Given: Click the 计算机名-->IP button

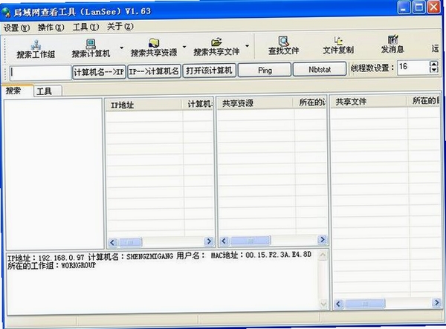Looking at the screenshot, I should (99, 71).
